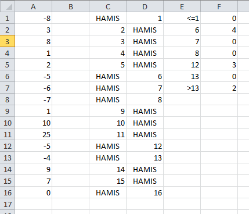Click cell A1 containing -8

[34, 18]
